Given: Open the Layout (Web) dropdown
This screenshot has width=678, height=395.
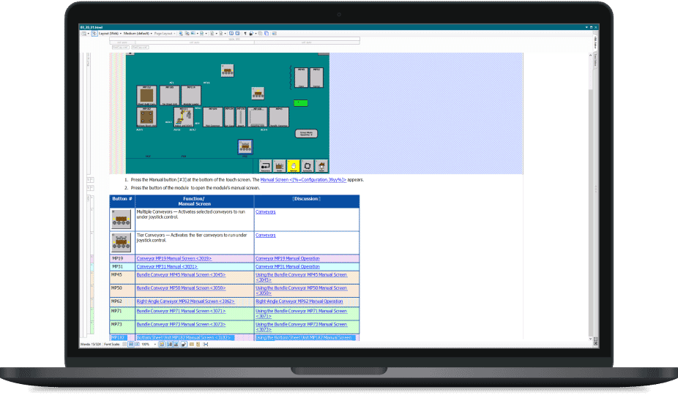Looking at the screenshot, I should tap(110, 33).
